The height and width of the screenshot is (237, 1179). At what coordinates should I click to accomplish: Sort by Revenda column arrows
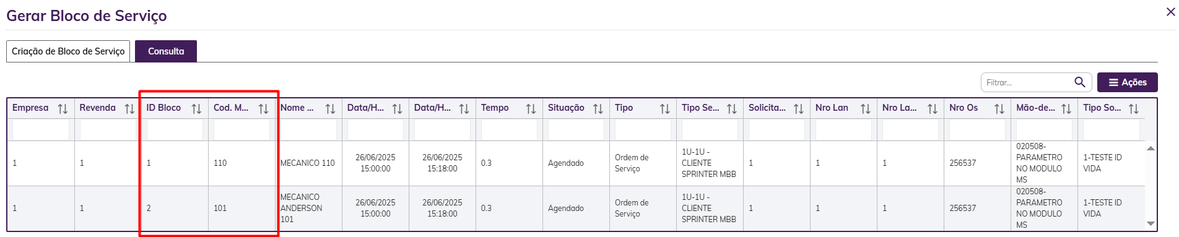pyautogui.click(x=129, y=109)
